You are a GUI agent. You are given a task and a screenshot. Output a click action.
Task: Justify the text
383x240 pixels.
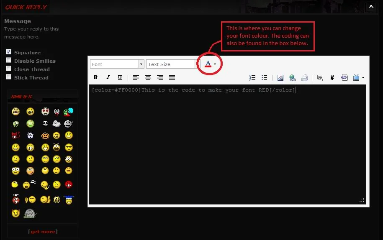(172, 78)
